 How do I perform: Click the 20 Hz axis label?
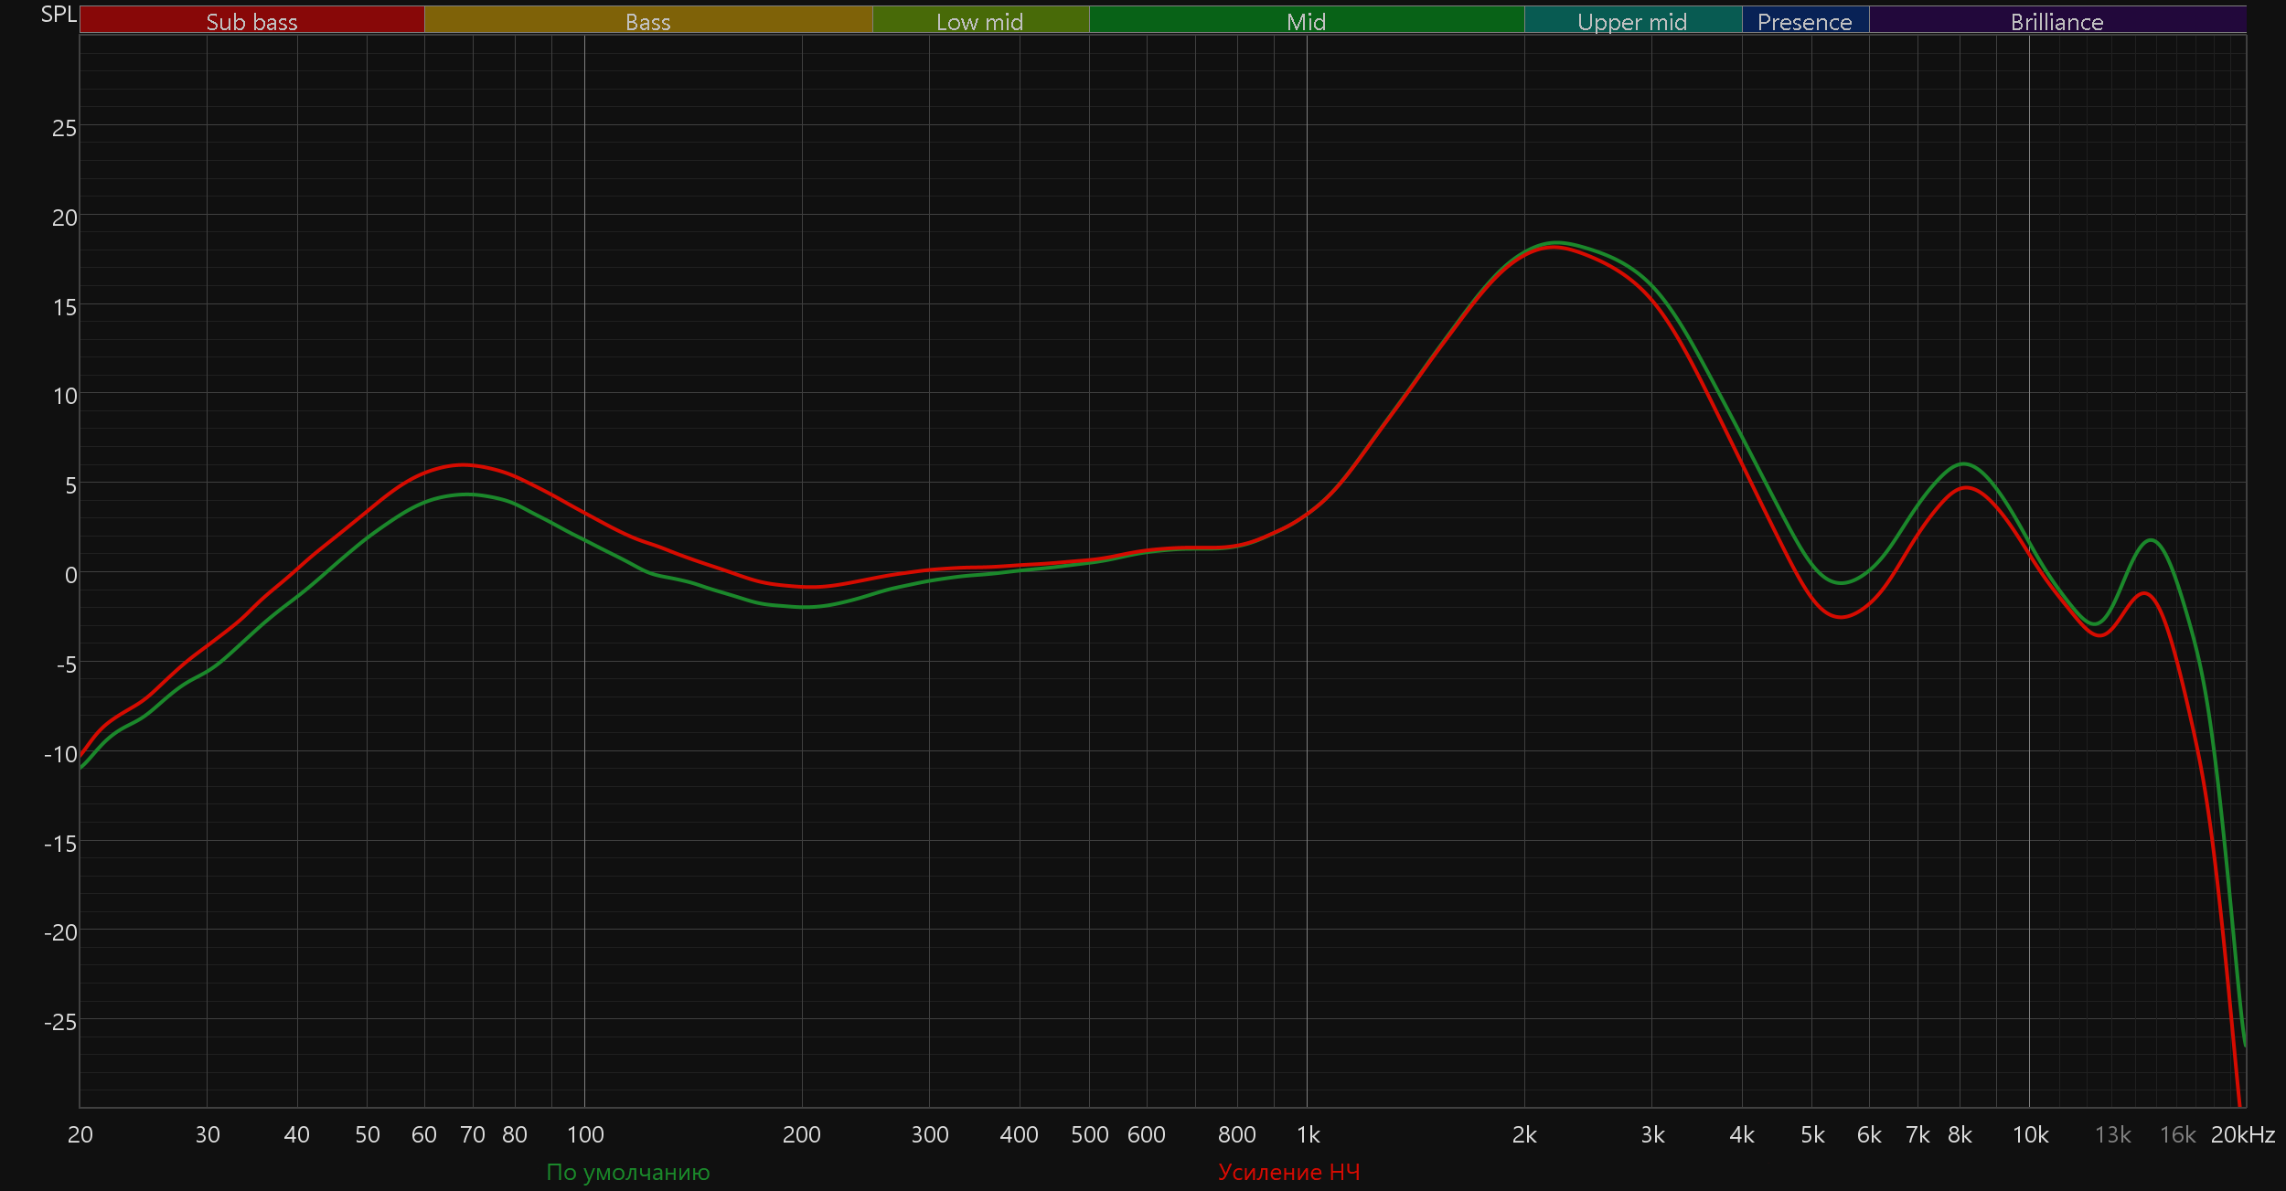[x=80, y=1134]
